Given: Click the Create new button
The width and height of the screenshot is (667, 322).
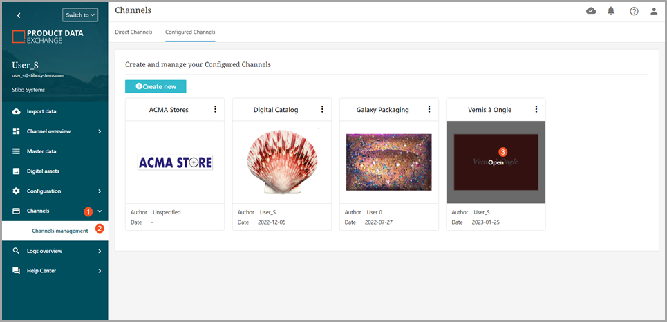Looking at the screenshot, I should [156, 86].
